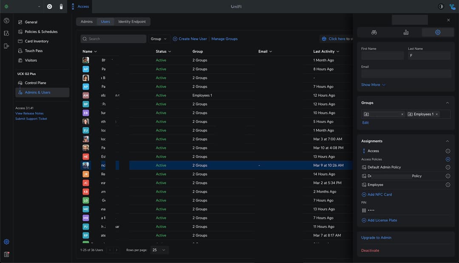The height and width of the screenshot is (263, 459).
Task: Click Upgrade to Admin
Action: pyautogui.click(x=376, y=238)
